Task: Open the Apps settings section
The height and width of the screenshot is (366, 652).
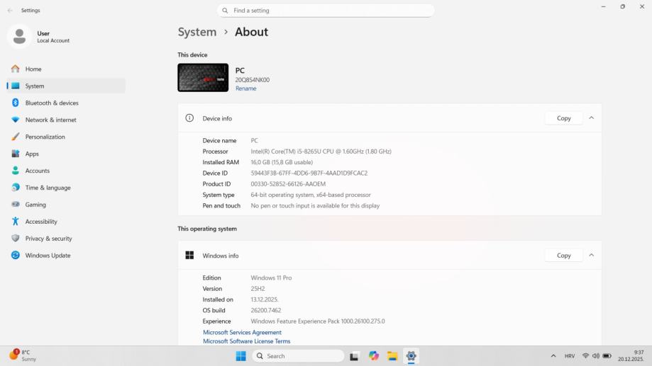Action: pos(66,154)
